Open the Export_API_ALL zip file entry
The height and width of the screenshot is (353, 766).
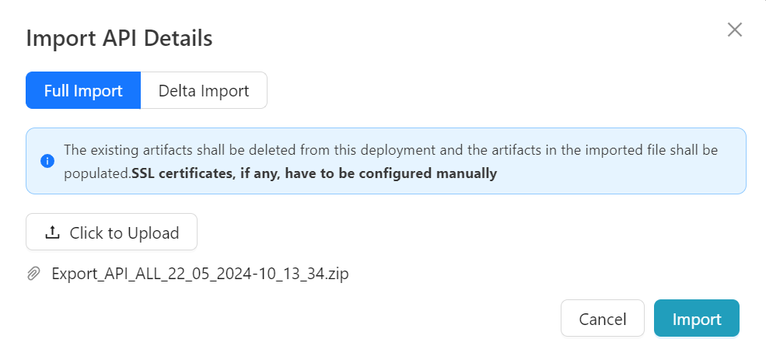tap(200, 274)
